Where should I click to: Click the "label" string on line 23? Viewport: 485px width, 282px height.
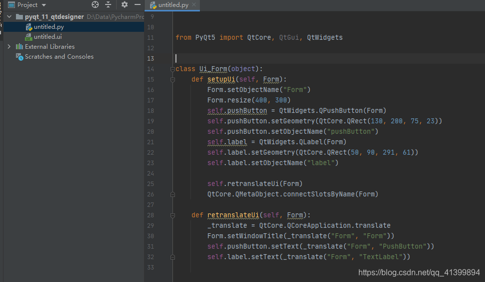[321, 163]
